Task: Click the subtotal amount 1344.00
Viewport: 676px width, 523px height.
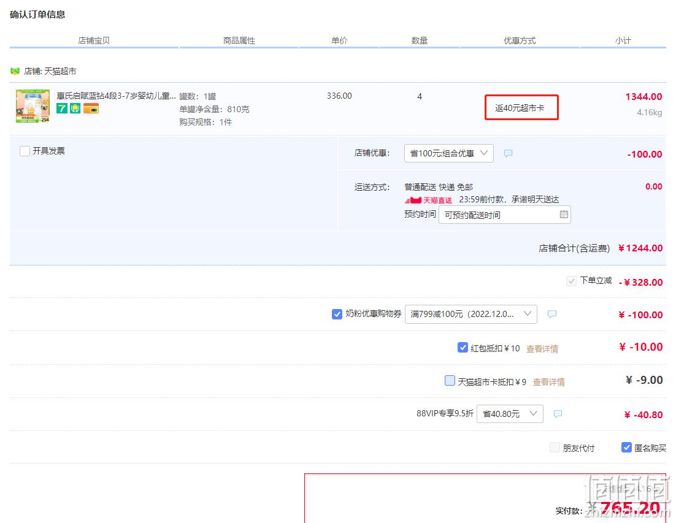Action: [x=643, y=96]
